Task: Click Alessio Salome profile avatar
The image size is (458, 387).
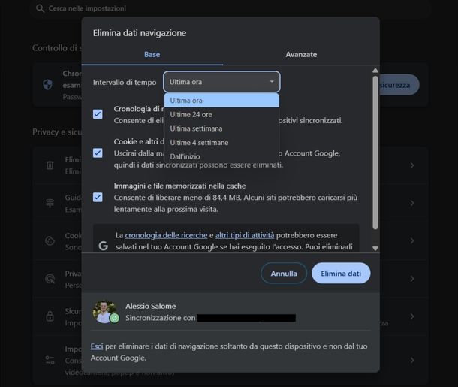Action: pyautogui.click(x=104, y=312)
